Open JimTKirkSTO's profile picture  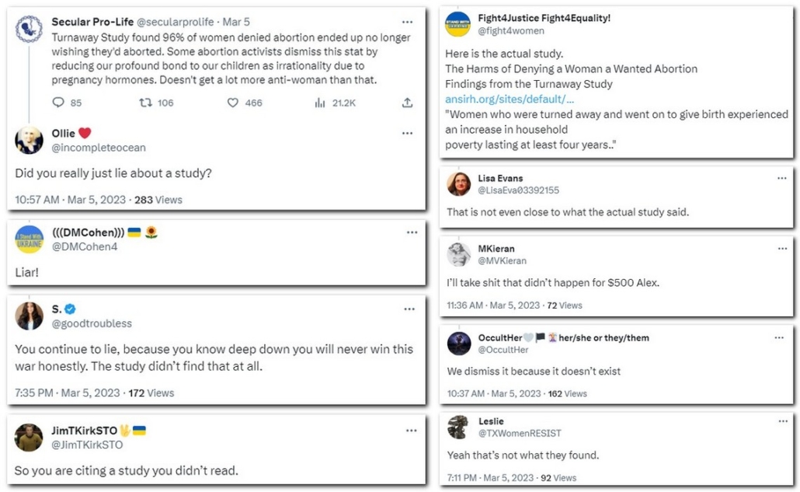29,438
